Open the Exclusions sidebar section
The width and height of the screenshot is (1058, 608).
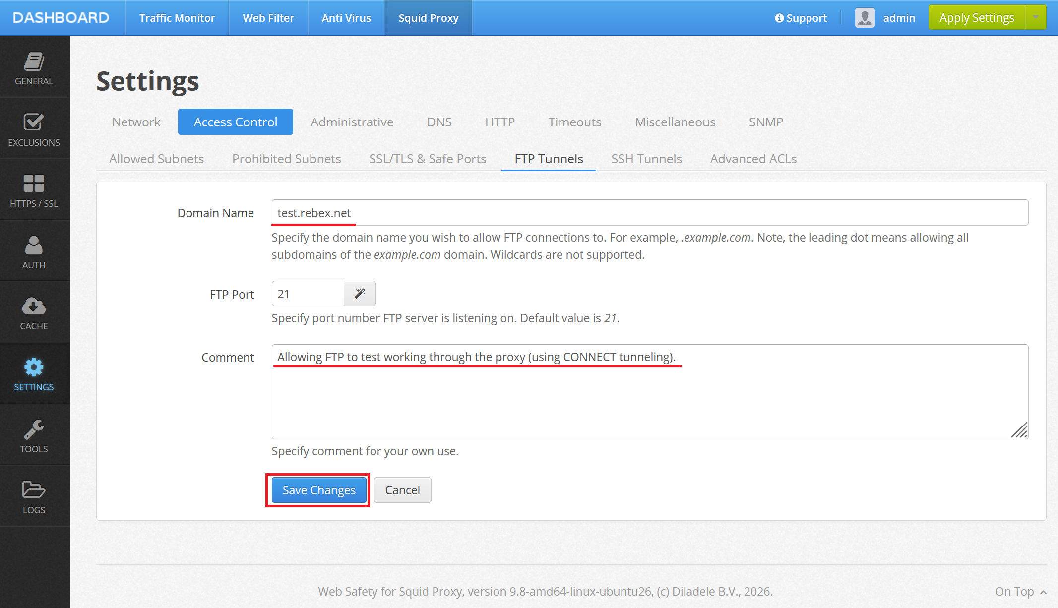point(34,129)
